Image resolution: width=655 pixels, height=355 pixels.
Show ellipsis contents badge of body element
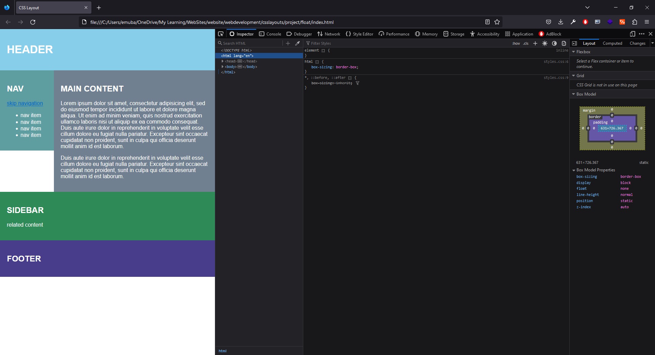click(240, 67)
